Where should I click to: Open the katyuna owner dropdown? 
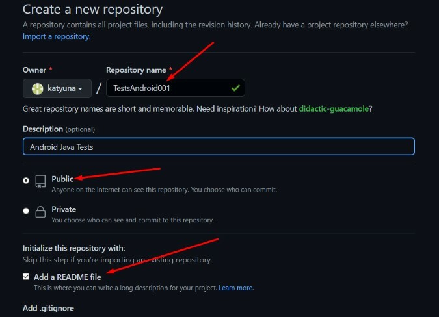(57, 88)
